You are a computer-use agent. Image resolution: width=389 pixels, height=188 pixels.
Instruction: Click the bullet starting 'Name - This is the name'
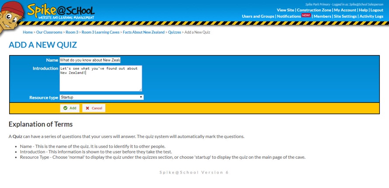coord(93,147)
